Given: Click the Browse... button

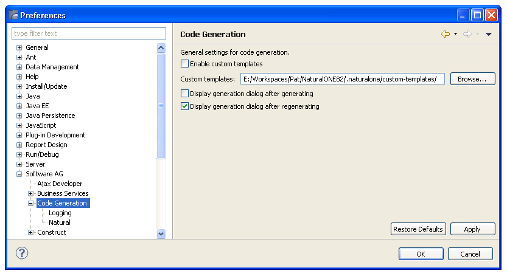Looking at the screenshot, I should point(472,79).
